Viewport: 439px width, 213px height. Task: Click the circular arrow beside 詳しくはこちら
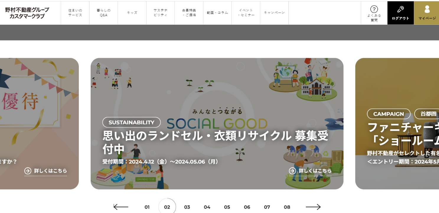point(27,171)
